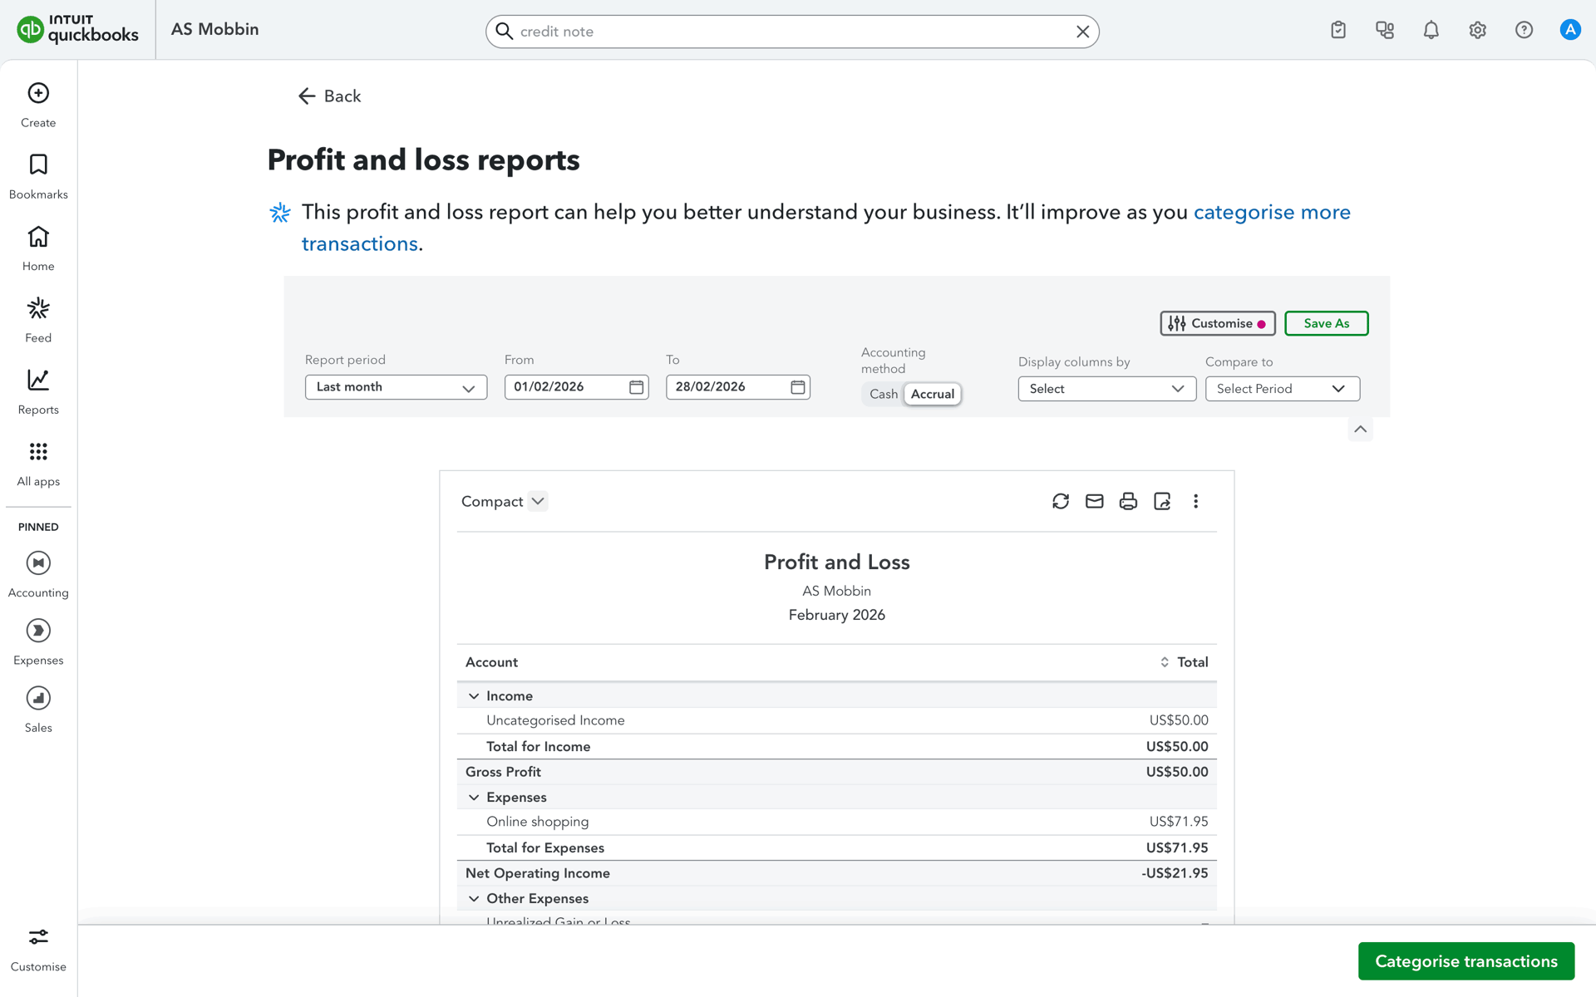
Task: Open report more options (three dots)
Action: [1196, 501]
